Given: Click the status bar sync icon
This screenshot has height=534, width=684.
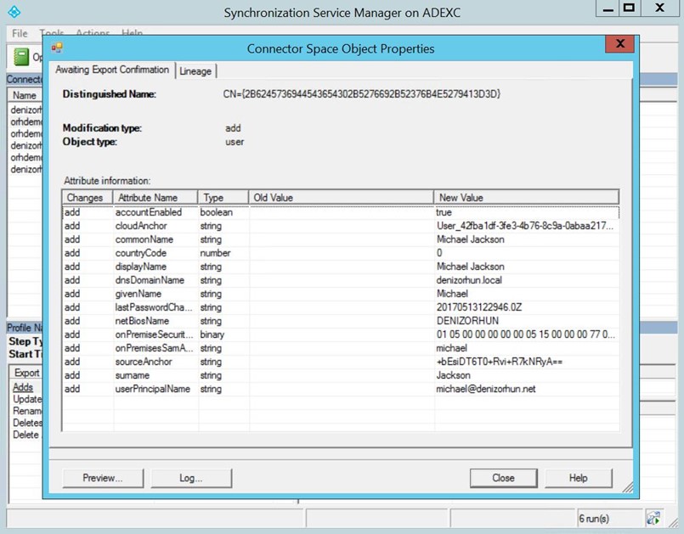Looking at the screenshot, I should click(653, 518).
